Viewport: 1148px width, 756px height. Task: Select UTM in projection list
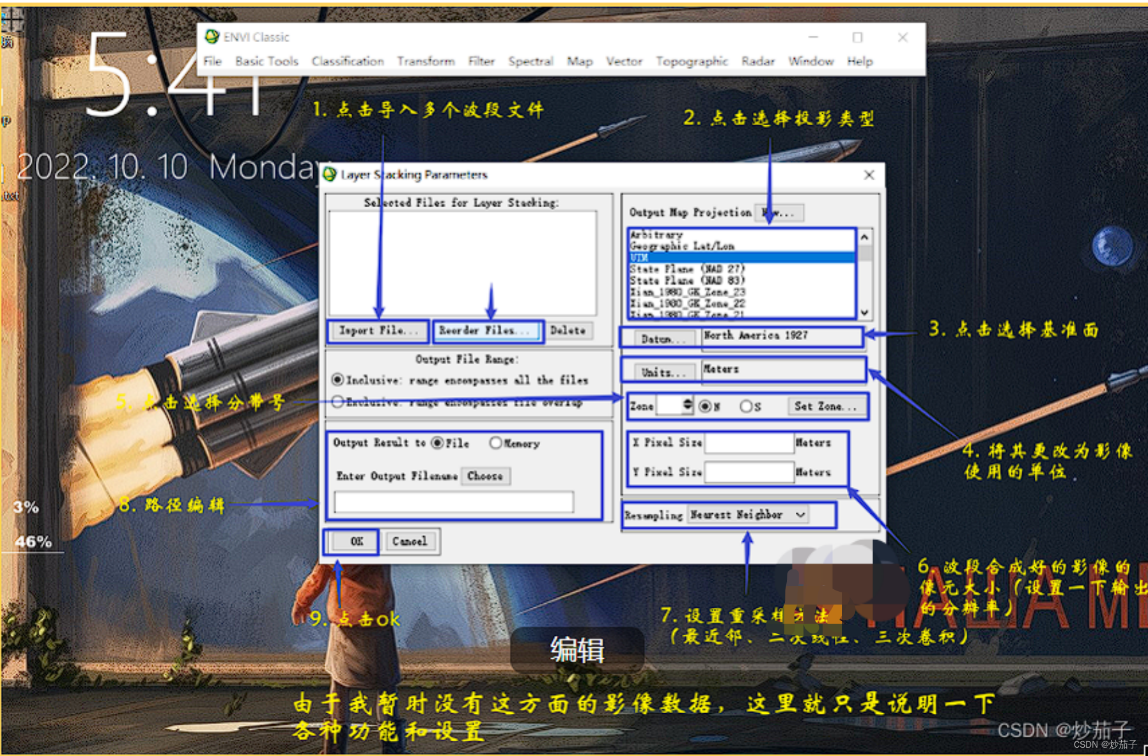[741, 258]
